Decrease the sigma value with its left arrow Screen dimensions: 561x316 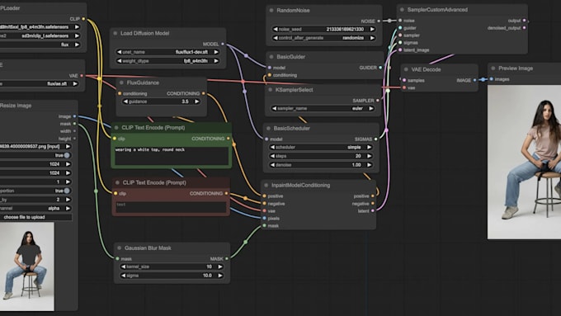[x=124, y=276]
